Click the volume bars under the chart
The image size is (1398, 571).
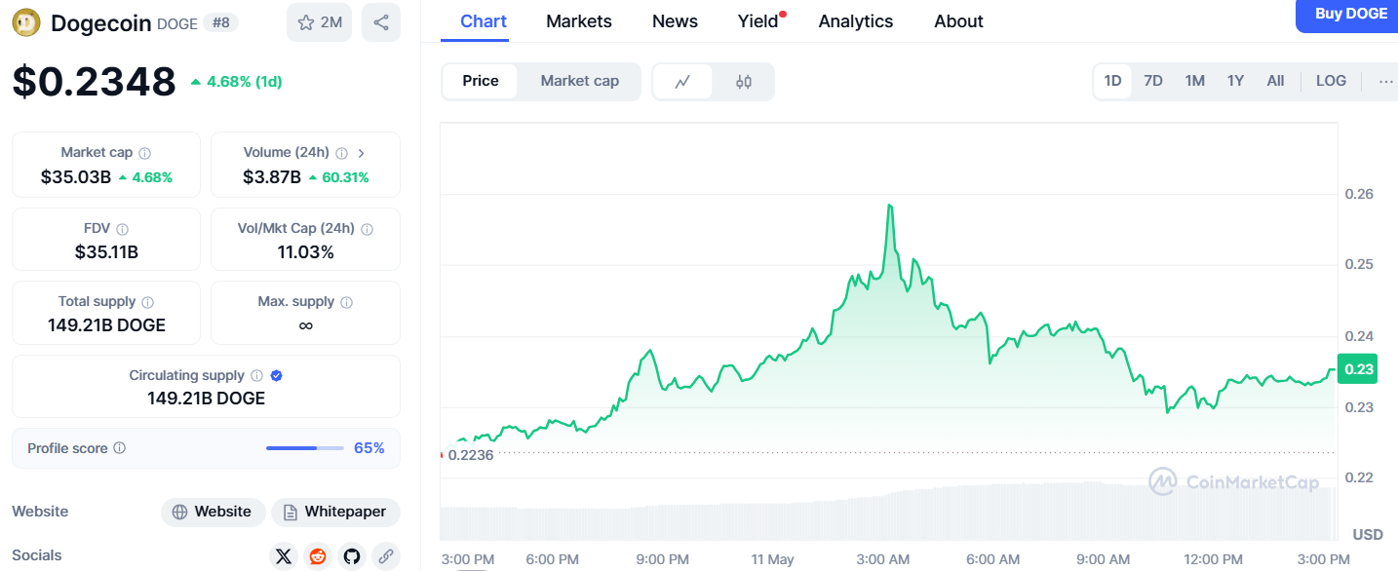pyautogui.click(x=887, y=513)
